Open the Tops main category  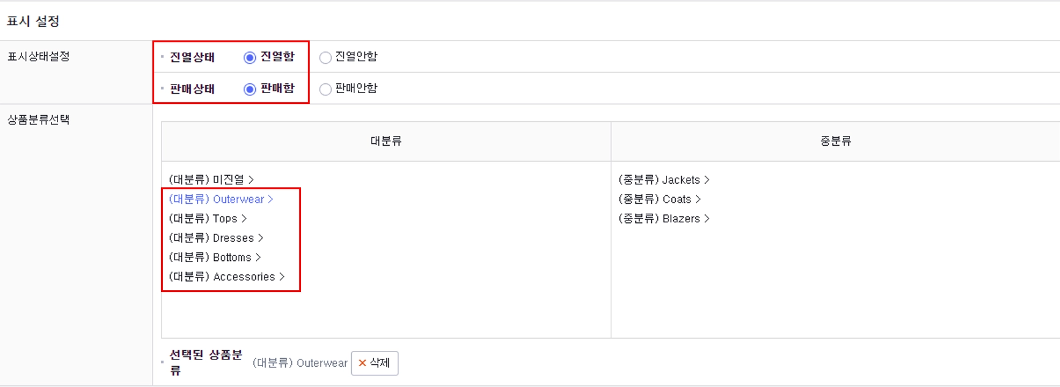click(203, 219)
